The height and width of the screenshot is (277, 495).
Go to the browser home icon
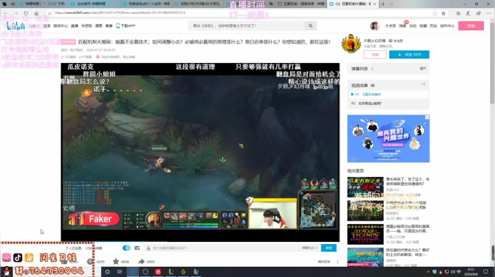pyautogui.click(x=36, y=13)
